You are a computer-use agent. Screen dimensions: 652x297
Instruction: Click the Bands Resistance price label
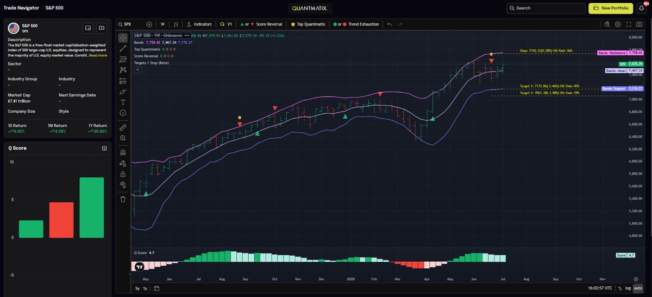(x=620, y=53)
